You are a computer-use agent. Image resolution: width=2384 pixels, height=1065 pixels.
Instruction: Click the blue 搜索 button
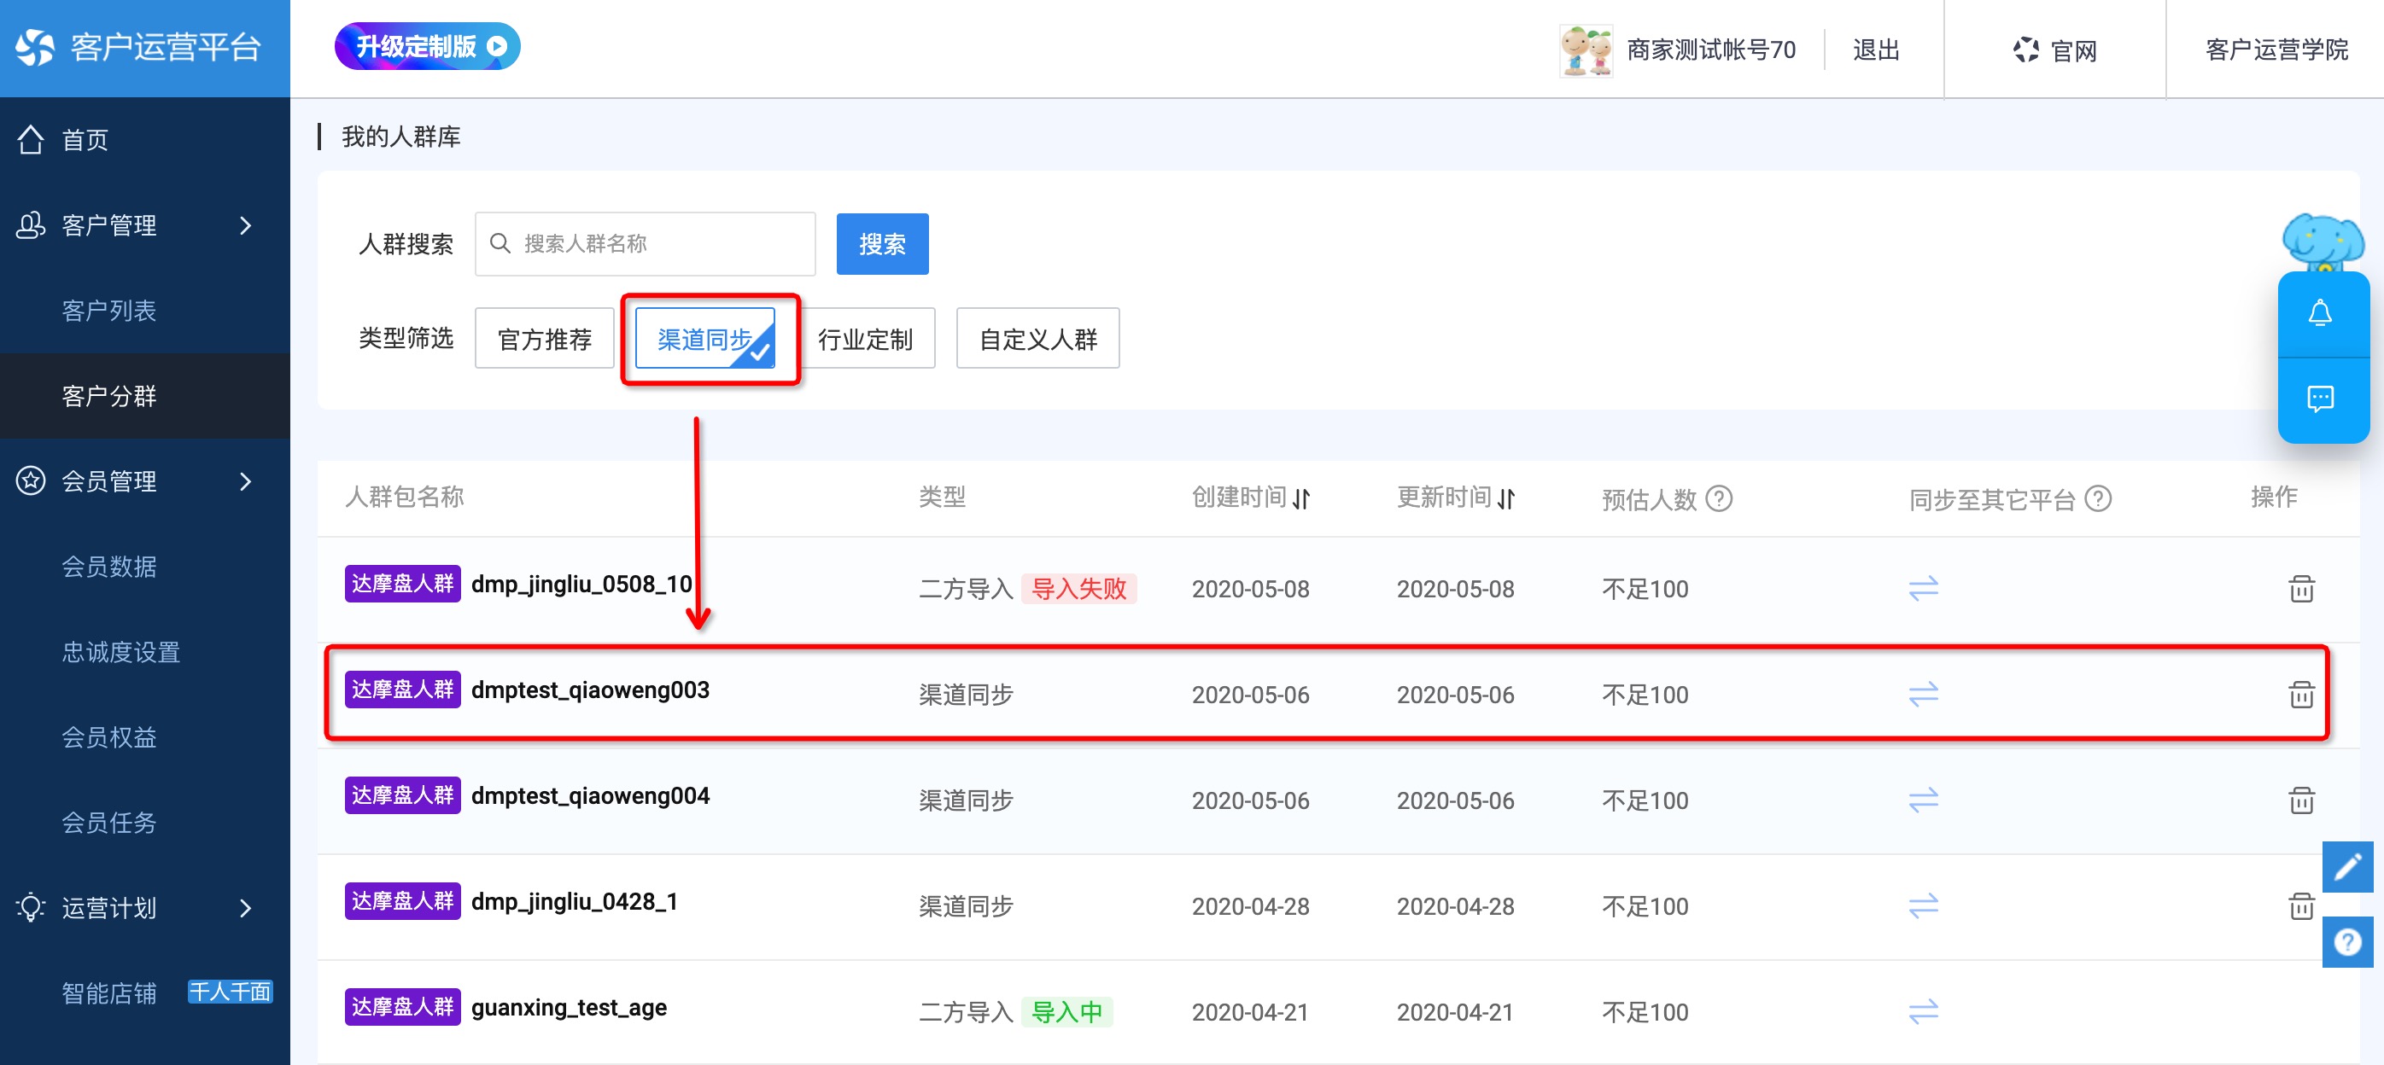pyautogui.click(x=881, y=244)
